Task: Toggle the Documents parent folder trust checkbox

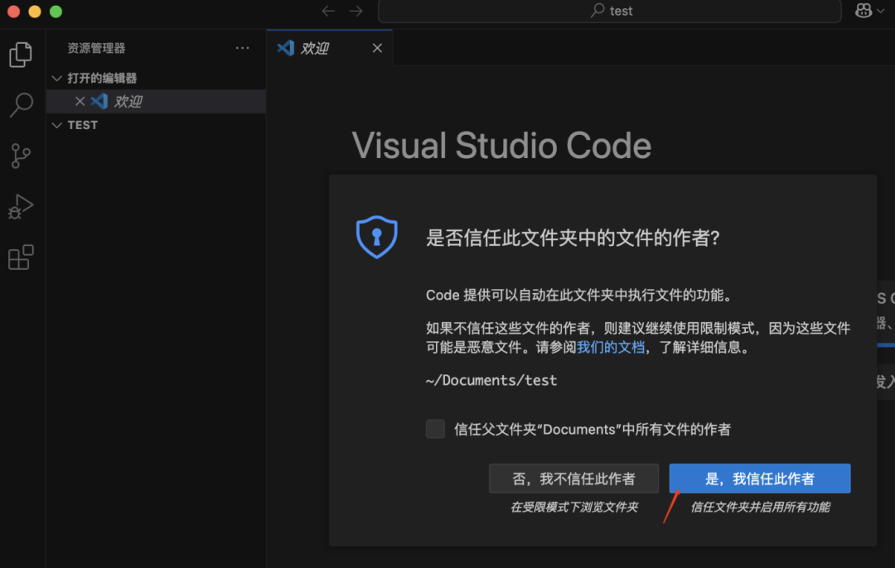Action: [435, 429]
